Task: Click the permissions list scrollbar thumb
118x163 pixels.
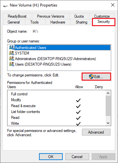Action: (108, 106)
